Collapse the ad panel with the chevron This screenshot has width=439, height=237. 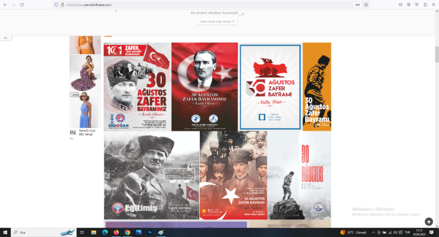click(x=5, y=38)
